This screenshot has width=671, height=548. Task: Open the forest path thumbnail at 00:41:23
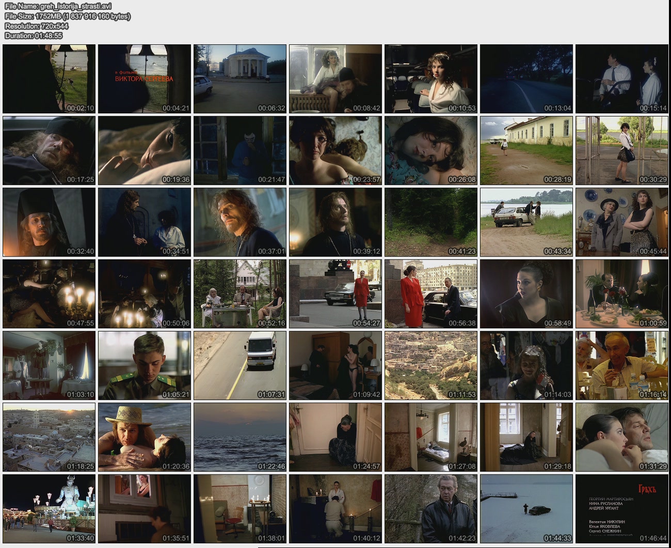click(431, 222)
